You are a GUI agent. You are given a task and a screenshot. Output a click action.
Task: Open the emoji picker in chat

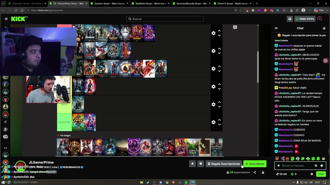(x=322, y=166)
